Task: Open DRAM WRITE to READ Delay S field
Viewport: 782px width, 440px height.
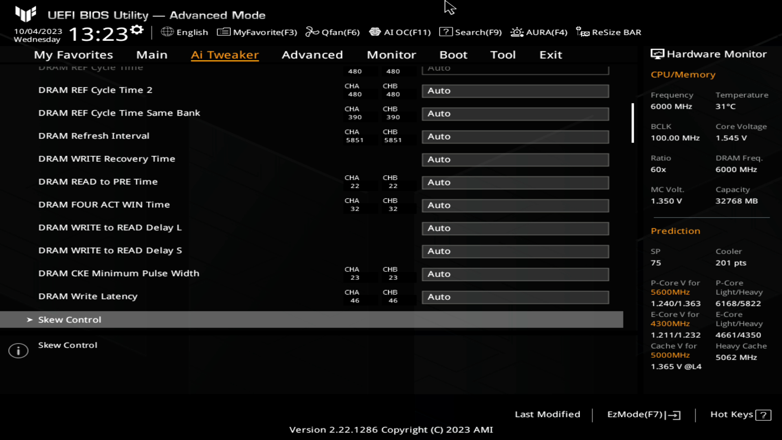Action: pos(515,251)
